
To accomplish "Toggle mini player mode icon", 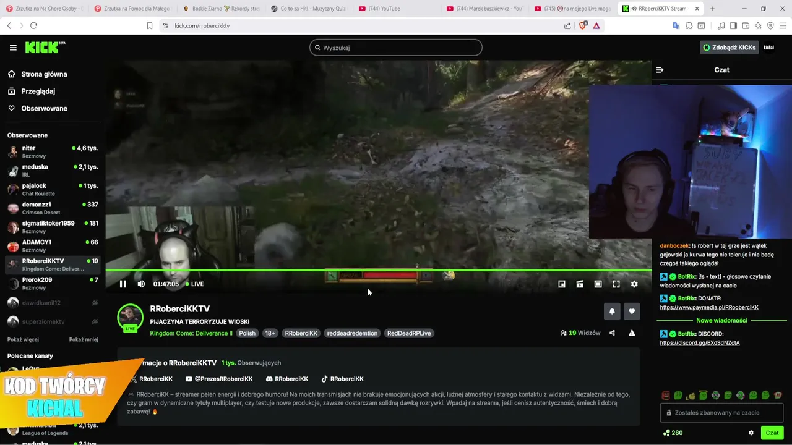I will pos(562,284).
